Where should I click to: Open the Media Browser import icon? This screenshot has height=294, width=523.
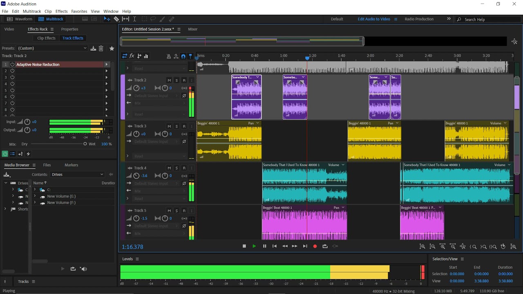[x=7, y=175]
